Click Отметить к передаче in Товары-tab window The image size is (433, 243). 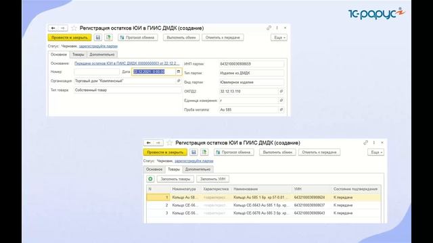pos(319,152)
